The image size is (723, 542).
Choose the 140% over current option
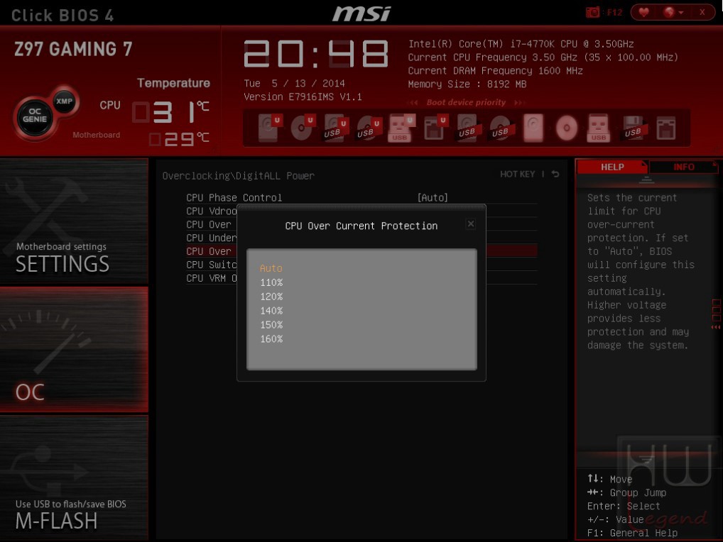click(271, 311)
